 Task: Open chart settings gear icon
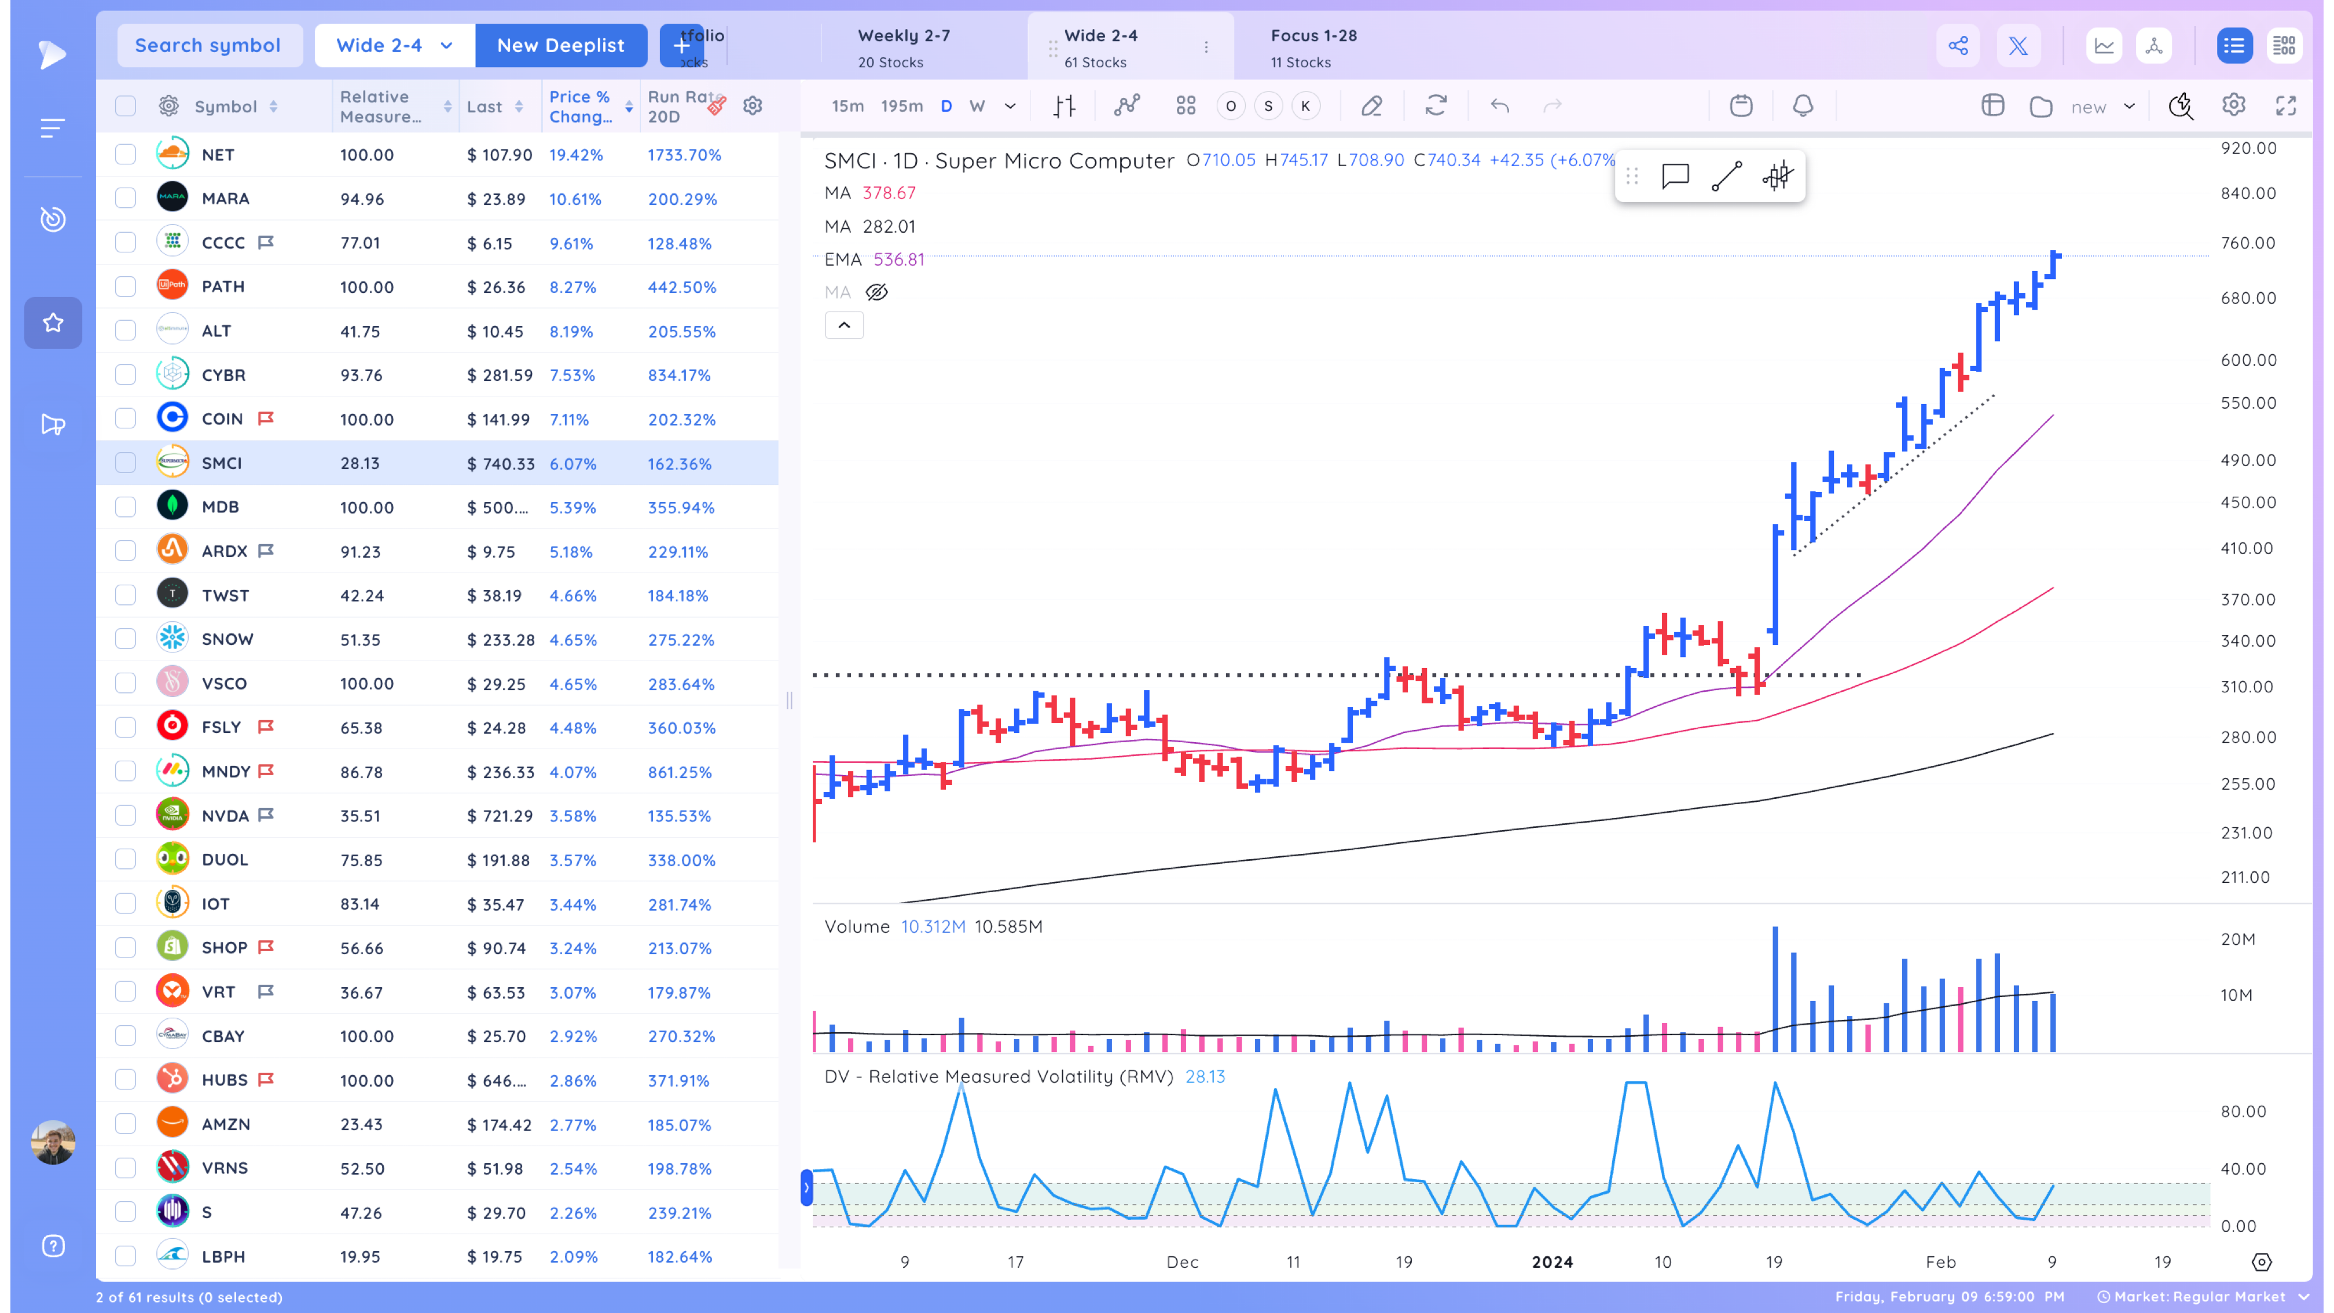pos(2233,105)
